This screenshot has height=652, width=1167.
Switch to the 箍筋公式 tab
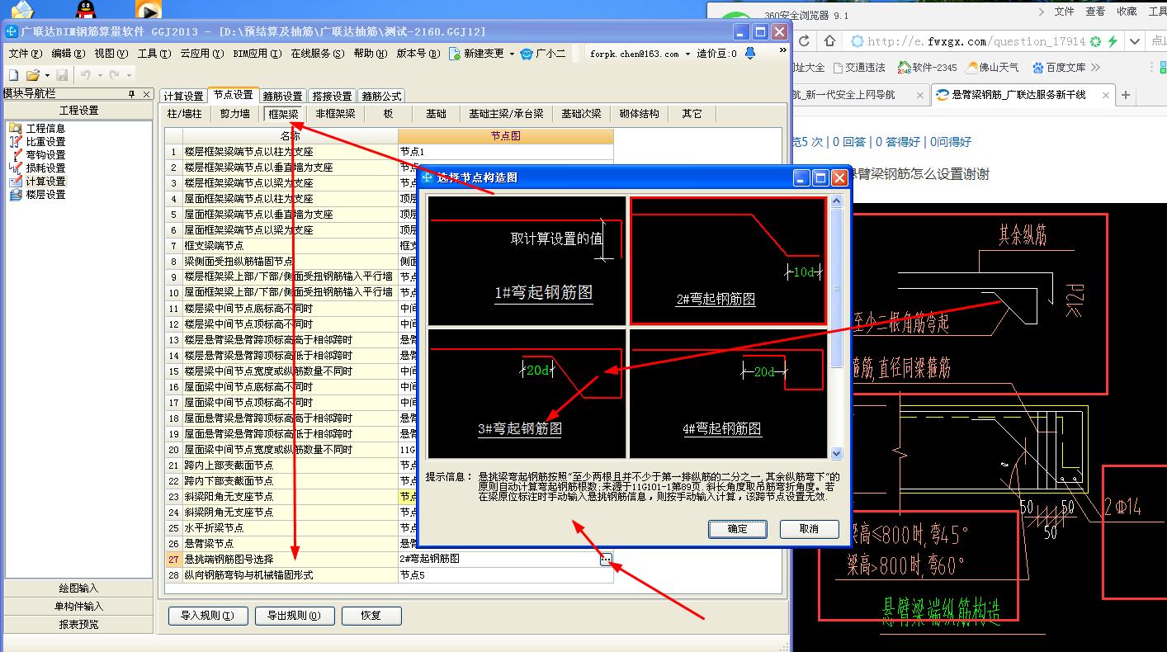point(381,97)
